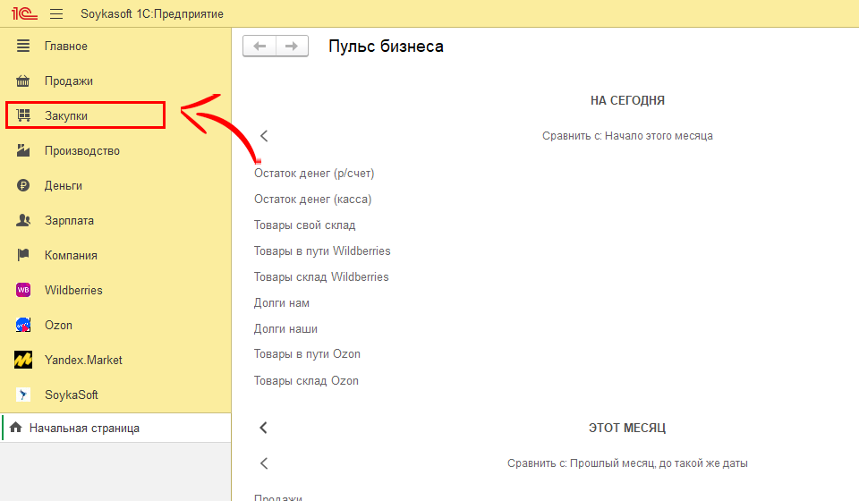The image size is (859, 501).
Task: Select the Зарплата menu item
Action: pyautogui.click(x=69, y=220)
